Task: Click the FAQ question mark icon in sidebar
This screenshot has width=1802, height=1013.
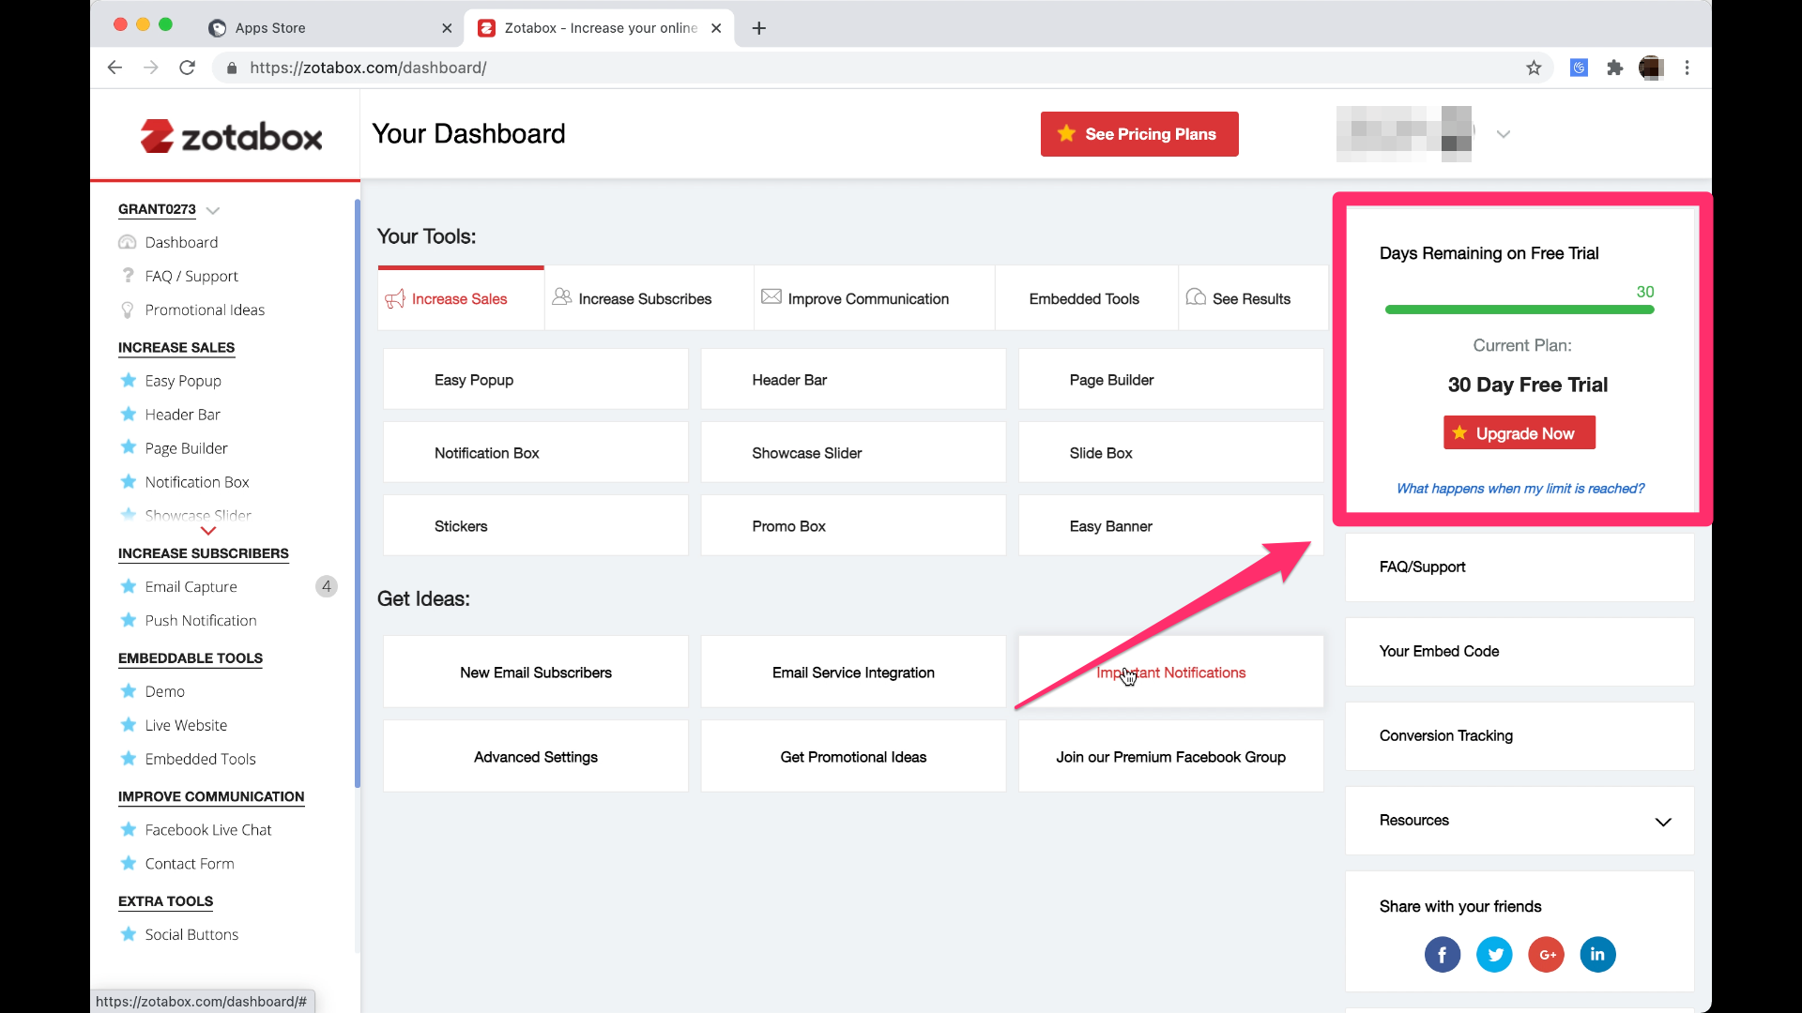Action: 128,276
